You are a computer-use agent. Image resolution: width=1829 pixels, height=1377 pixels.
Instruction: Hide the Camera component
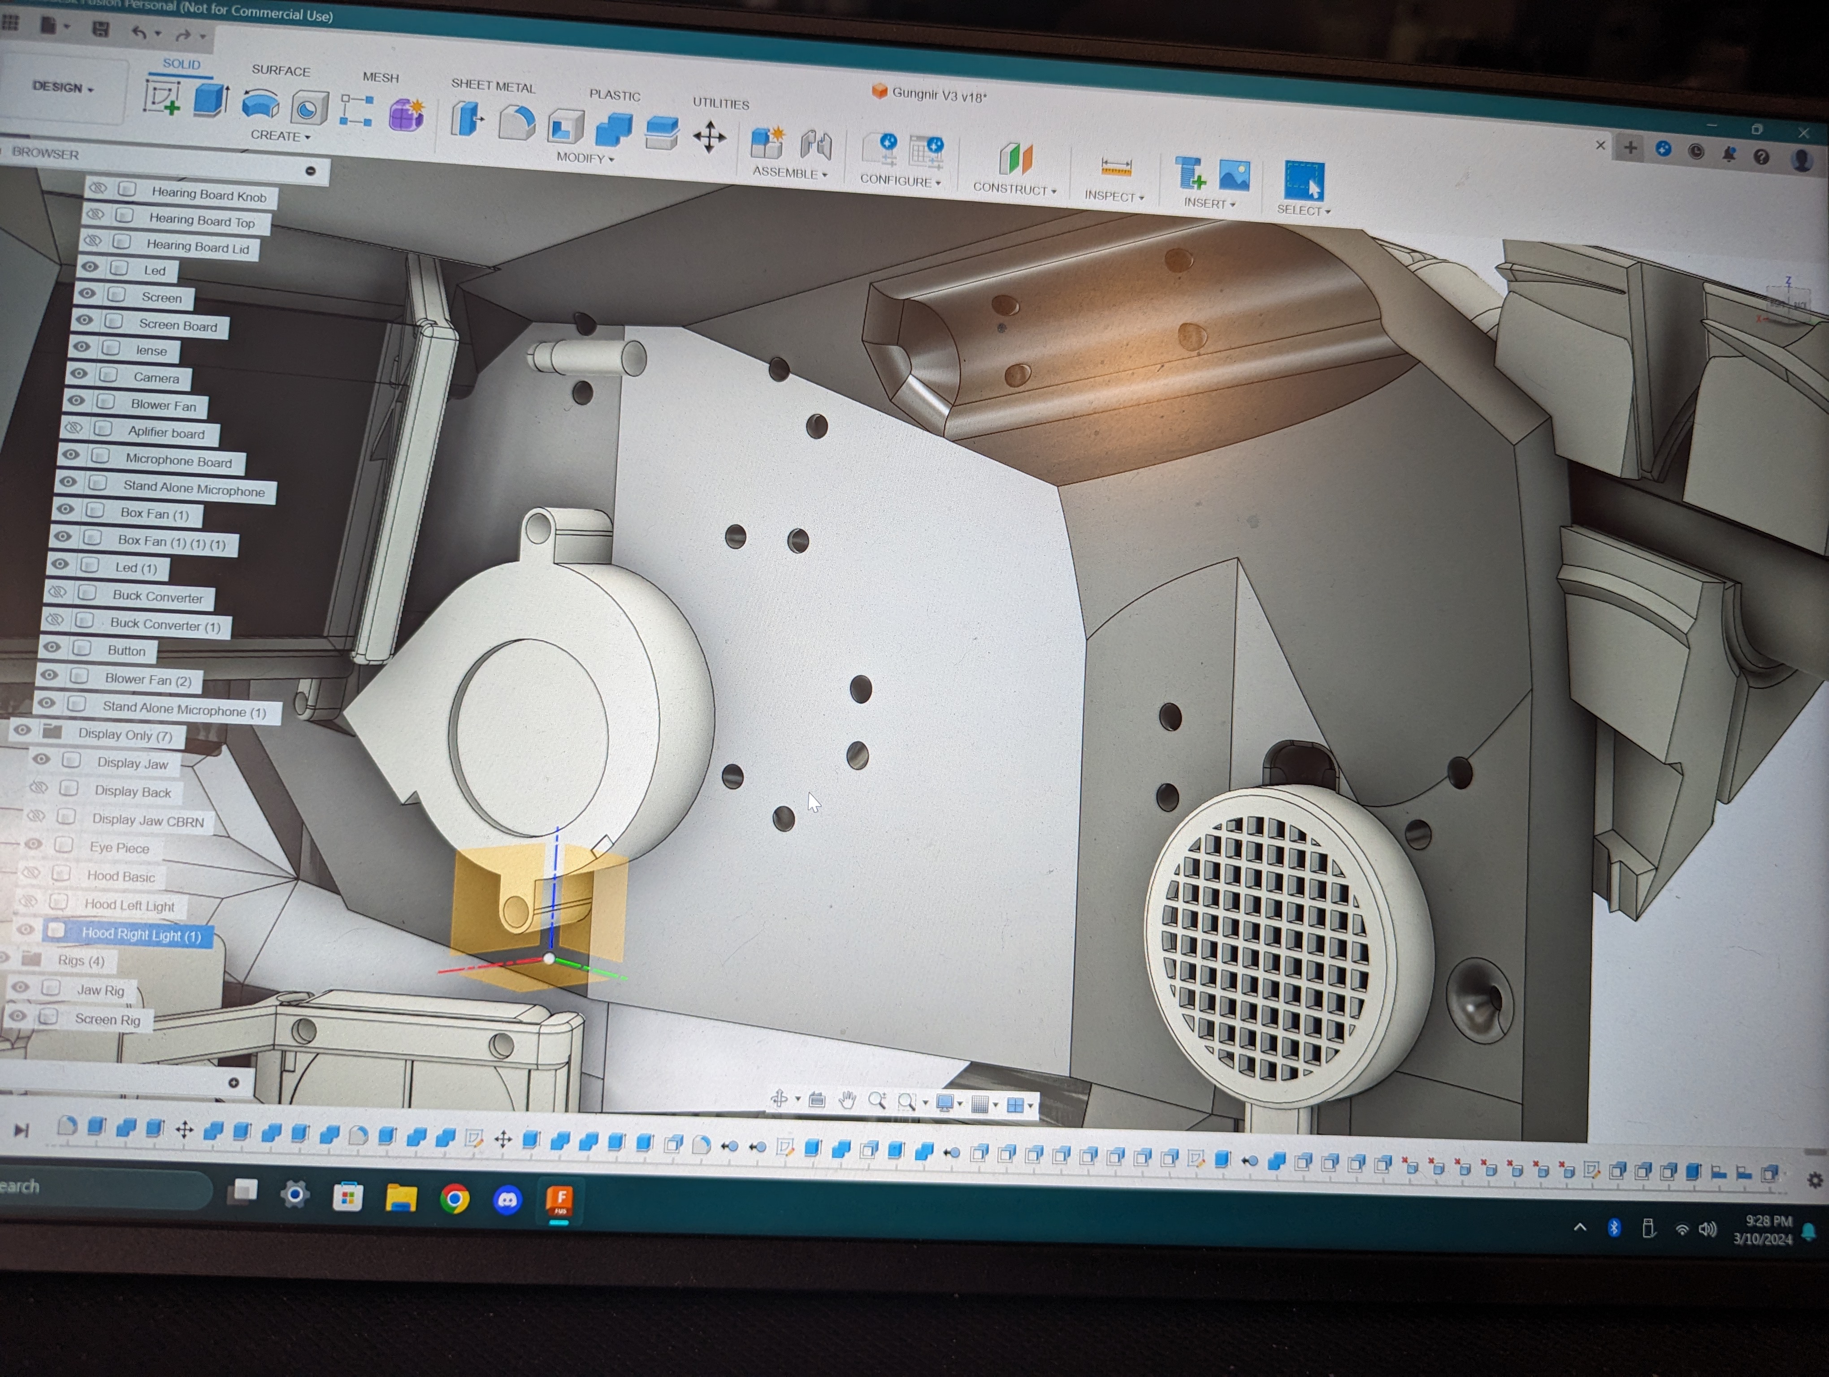tap(78, 373)
